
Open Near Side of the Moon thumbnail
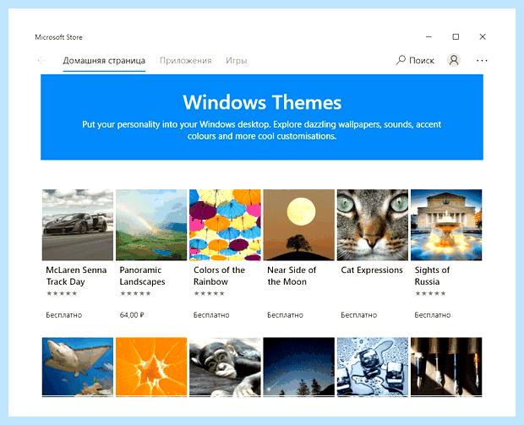[298, 225]
